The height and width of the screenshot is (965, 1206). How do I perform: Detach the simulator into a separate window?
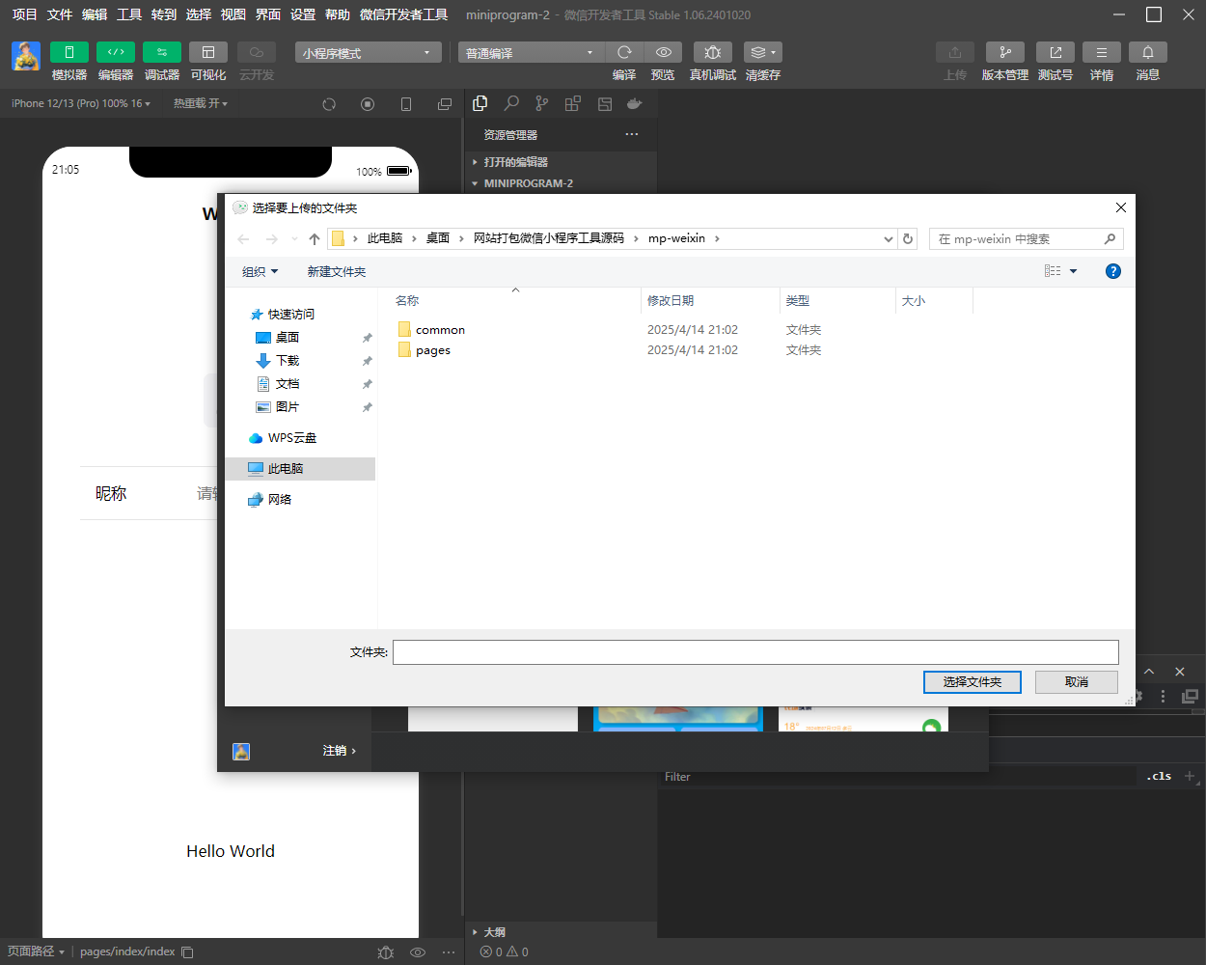pos(445,104)
